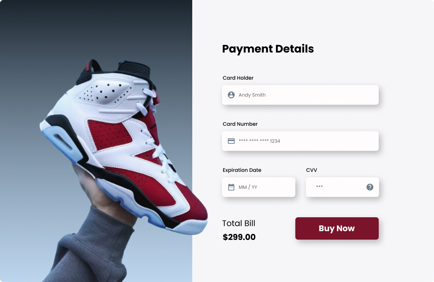
Task: Click the CVV label text
Action: (312, 170)
